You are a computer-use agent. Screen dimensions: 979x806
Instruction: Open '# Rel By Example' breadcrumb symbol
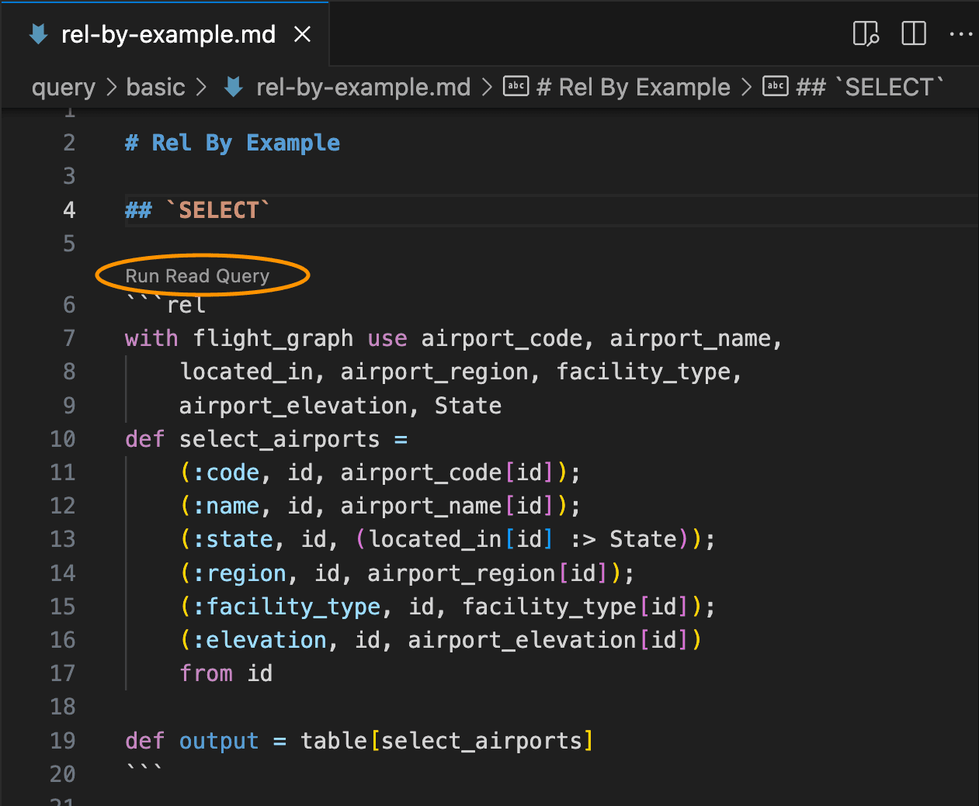click(634, 87)
